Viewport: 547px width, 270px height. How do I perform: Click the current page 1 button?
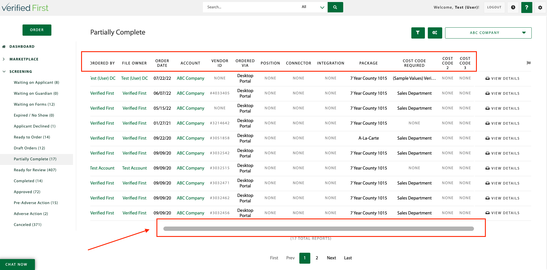tap(305, 258)
